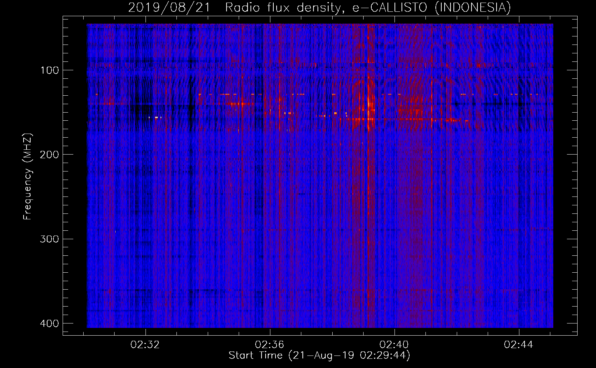Viewport: 596px width, 368px height.
Task: Click the "Frequency (MHZ)" axis label
Action: 28,176
